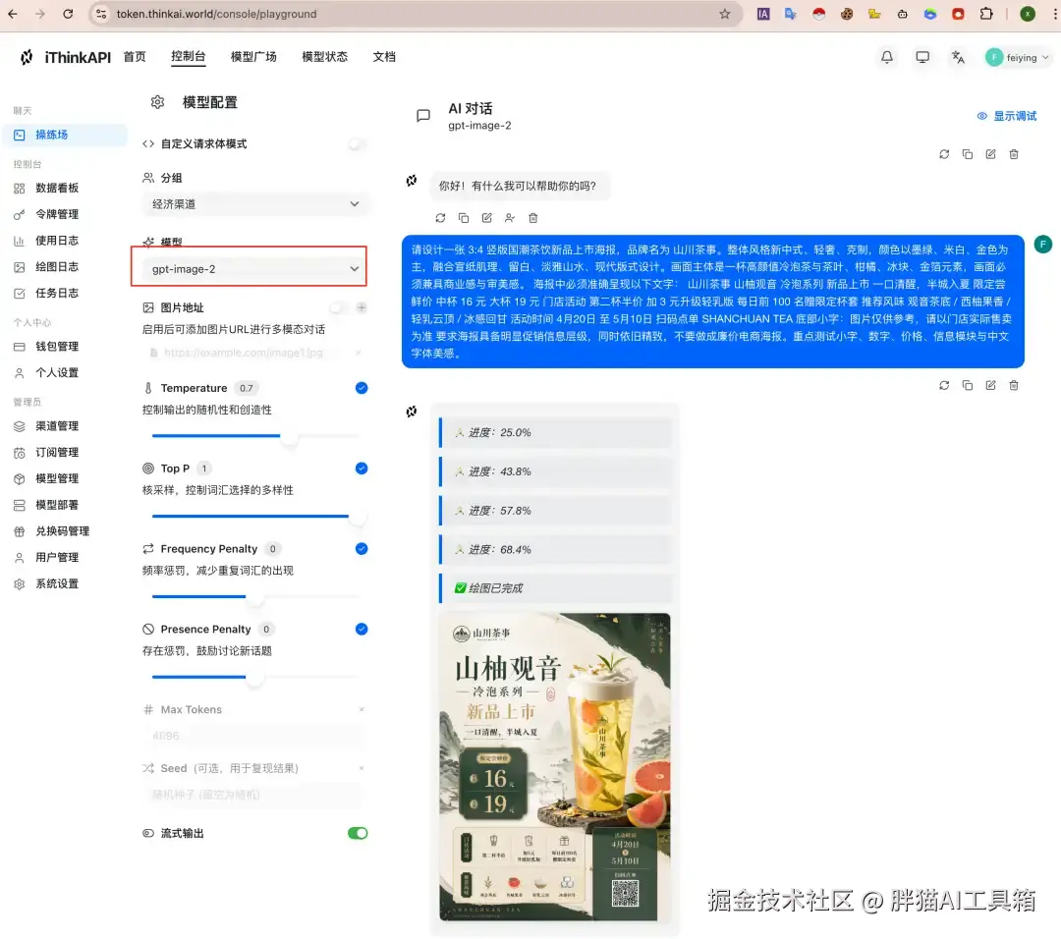Go back in browser history
This screenshot has width=1061, height=939.
(x=13, y=14)
